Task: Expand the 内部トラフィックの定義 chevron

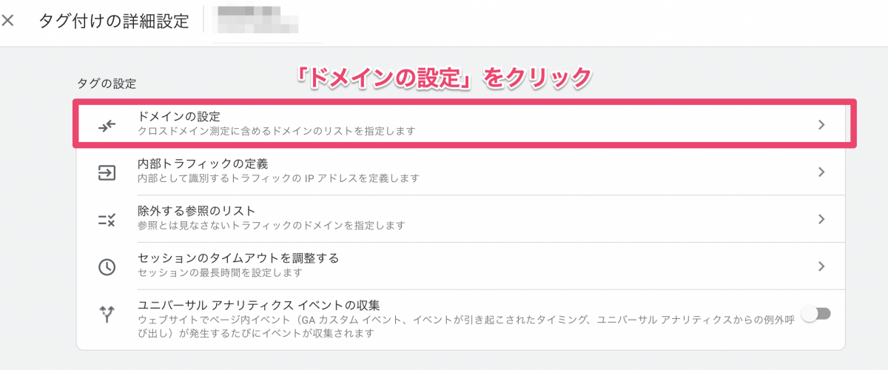Action: point(821,172)
